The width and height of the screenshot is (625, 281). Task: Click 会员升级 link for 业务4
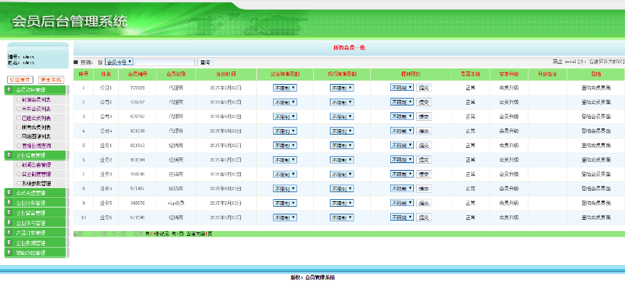509,189
